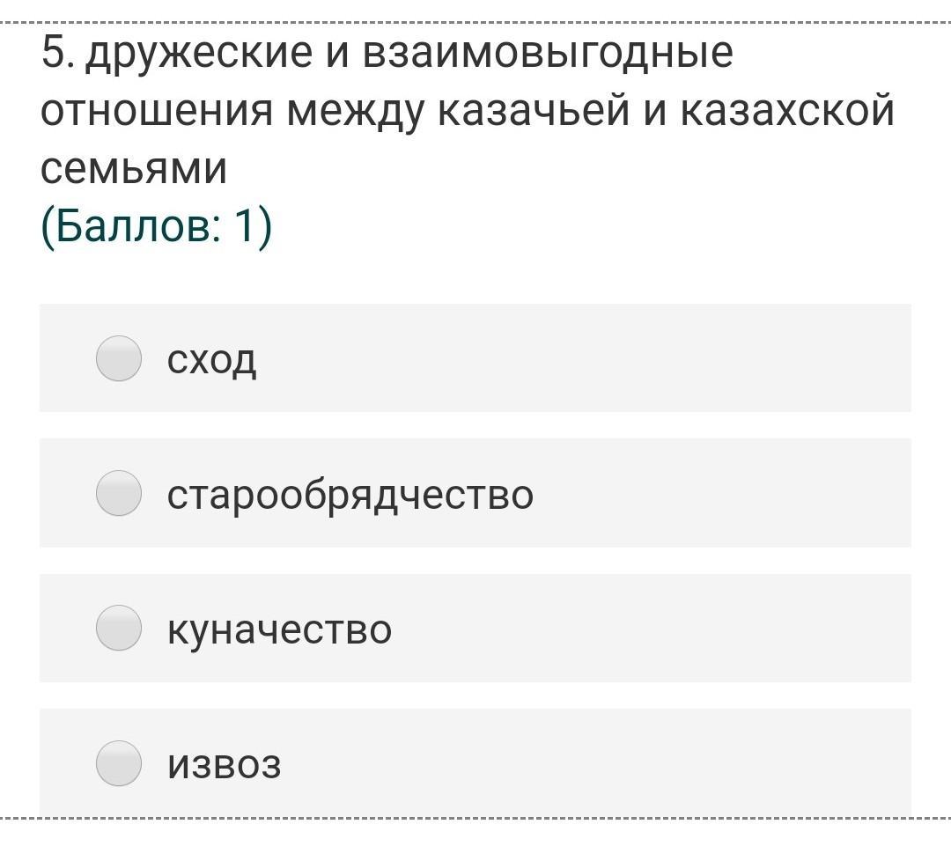Click the word "семьями" in the question
The width and height of the screenshot is (951, 861).
(x=134, y=168)
